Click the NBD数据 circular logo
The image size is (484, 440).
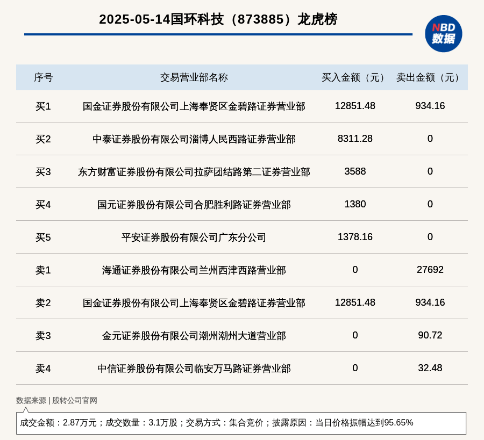443,33
